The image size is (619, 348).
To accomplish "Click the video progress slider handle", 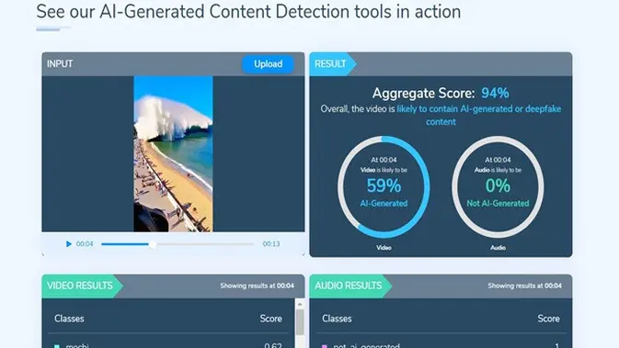I will tap(153, 244).
